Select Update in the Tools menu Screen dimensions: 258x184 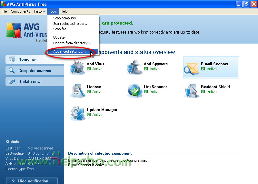(74, 37)
